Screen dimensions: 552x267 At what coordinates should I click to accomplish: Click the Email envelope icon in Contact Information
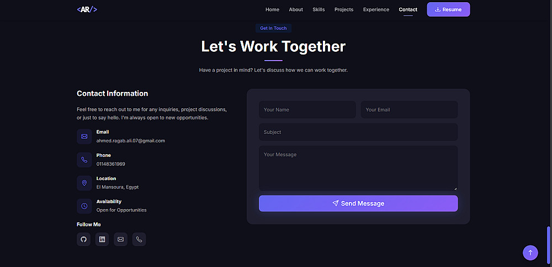84,137
